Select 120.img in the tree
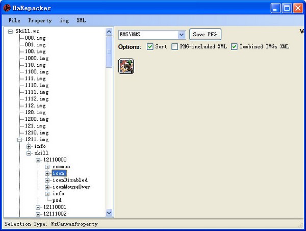The width and height of the screenshot is (306, 231). (35, 112)
